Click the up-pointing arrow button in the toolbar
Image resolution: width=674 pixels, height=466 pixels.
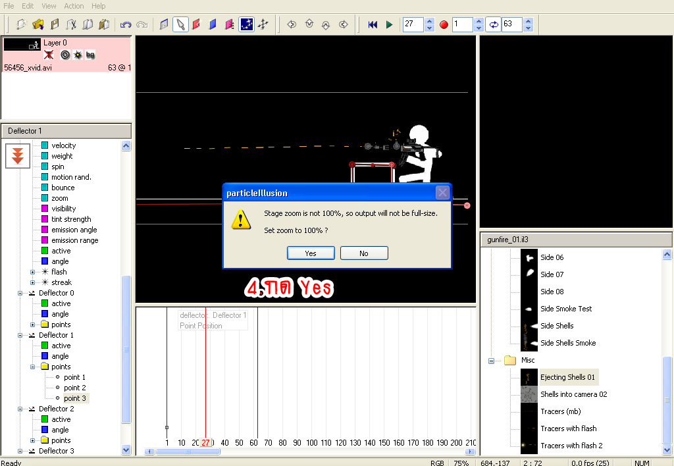(x=309, y=24)
